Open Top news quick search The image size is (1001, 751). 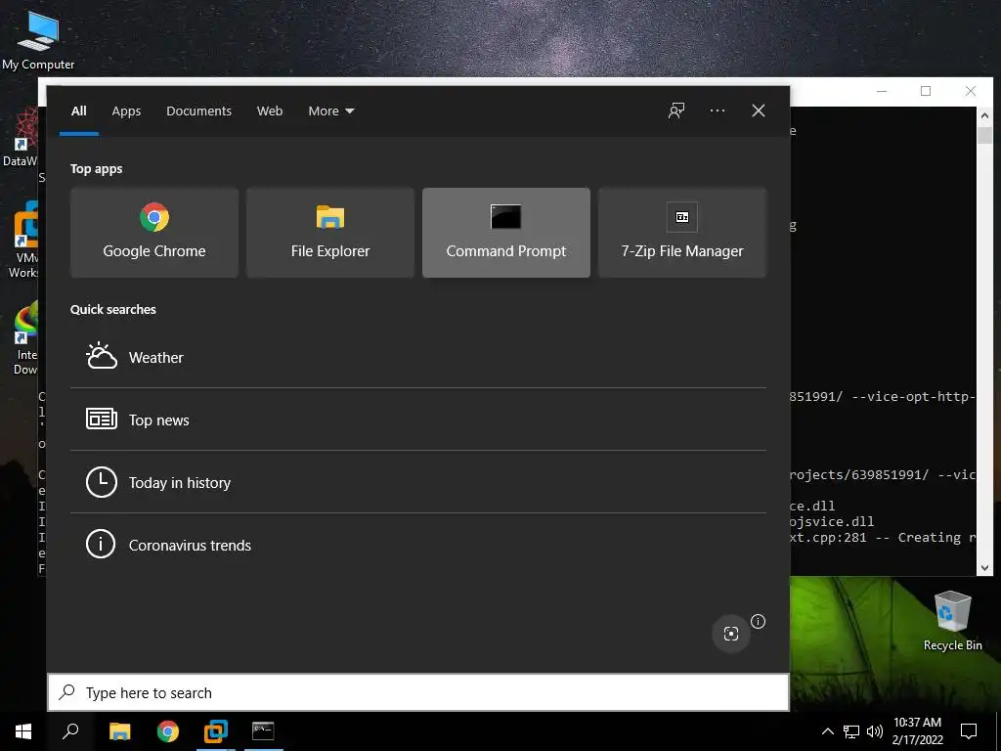click(x=418, y=420)
